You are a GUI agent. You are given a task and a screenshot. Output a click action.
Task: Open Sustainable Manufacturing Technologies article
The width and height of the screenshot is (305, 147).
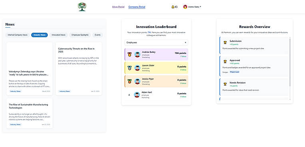(x=29, y=113)
